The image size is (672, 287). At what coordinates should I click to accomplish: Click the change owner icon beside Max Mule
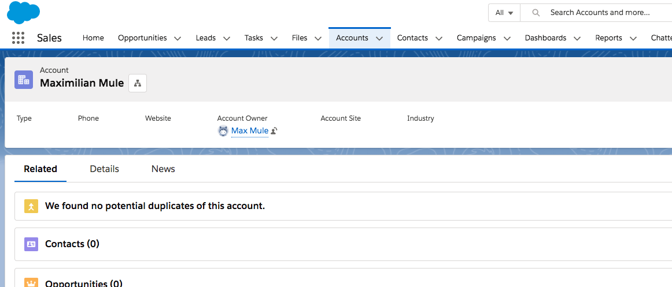[275, 131]
